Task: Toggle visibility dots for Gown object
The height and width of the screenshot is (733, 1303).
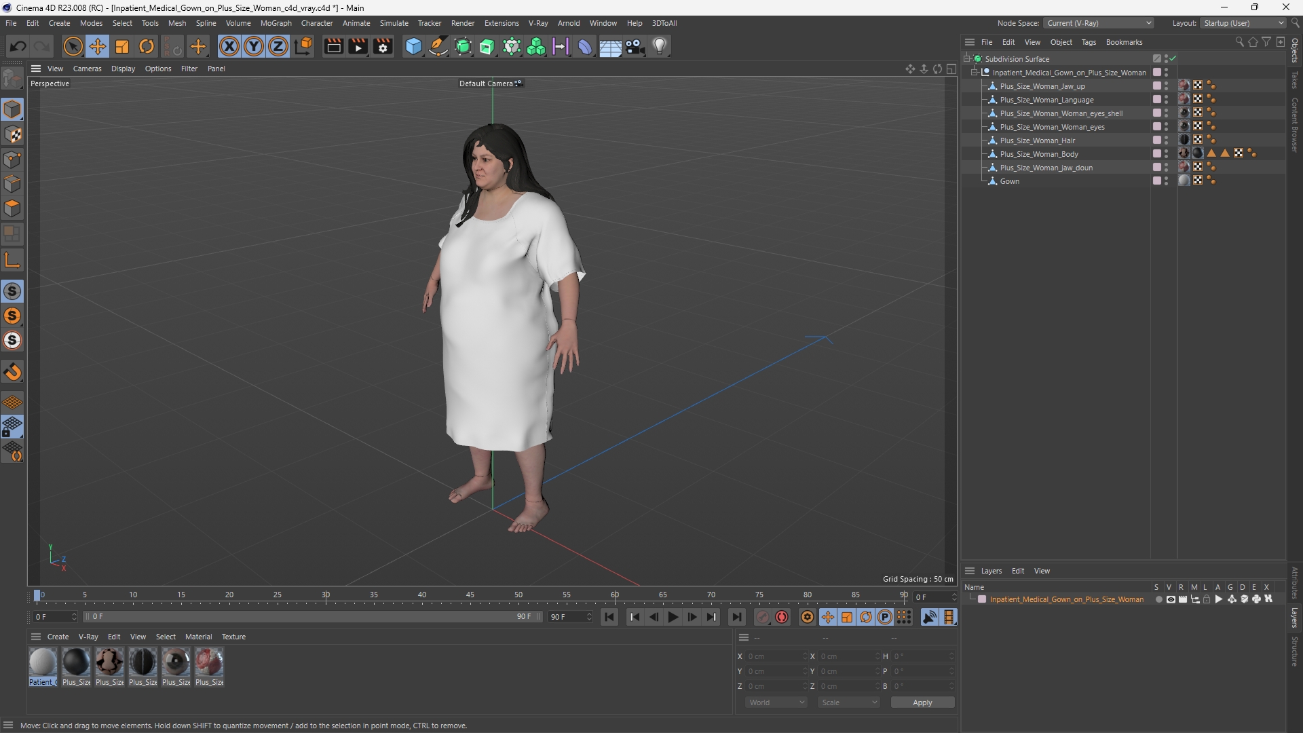Action: pos(1167,181)
